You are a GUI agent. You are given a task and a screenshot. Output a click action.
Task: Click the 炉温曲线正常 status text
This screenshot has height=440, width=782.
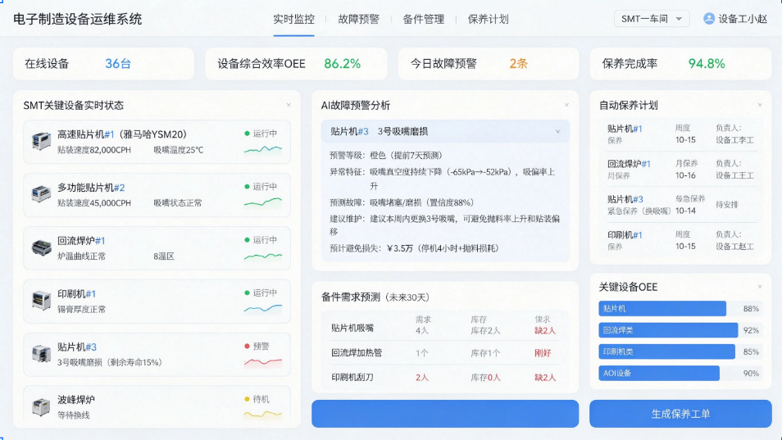[x=82, y=256]
